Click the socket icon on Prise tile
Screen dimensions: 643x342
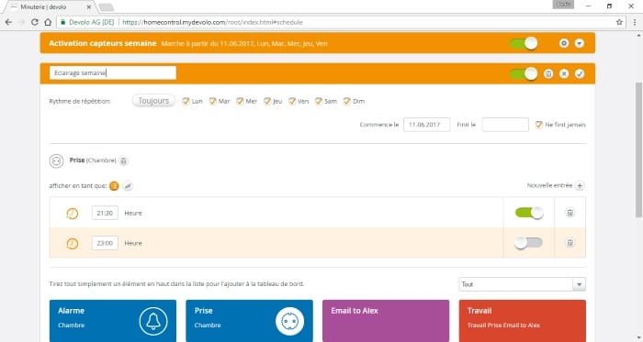click(x=289, y=321)
